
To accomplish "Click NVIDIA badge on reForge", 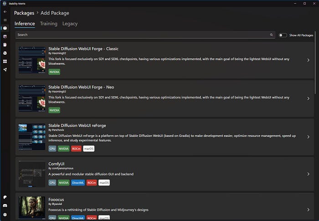I will pos(64,149).
